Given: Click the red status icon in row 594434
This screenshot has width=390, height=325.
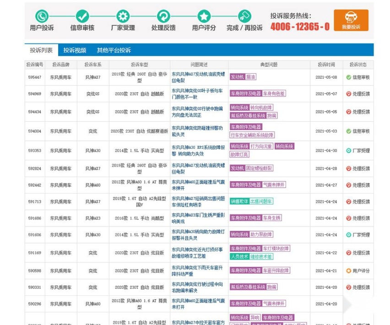Looking at the screenshot, I should click(348, 112).
